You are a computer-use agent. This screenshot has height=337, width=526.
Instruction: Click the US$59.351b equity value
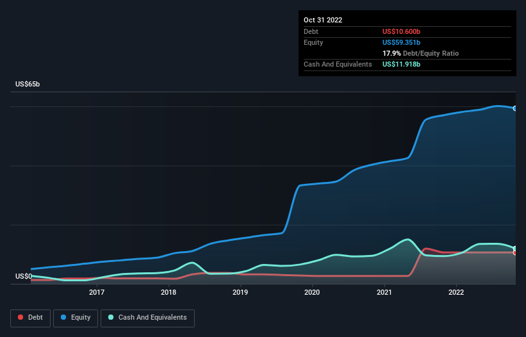401,42
